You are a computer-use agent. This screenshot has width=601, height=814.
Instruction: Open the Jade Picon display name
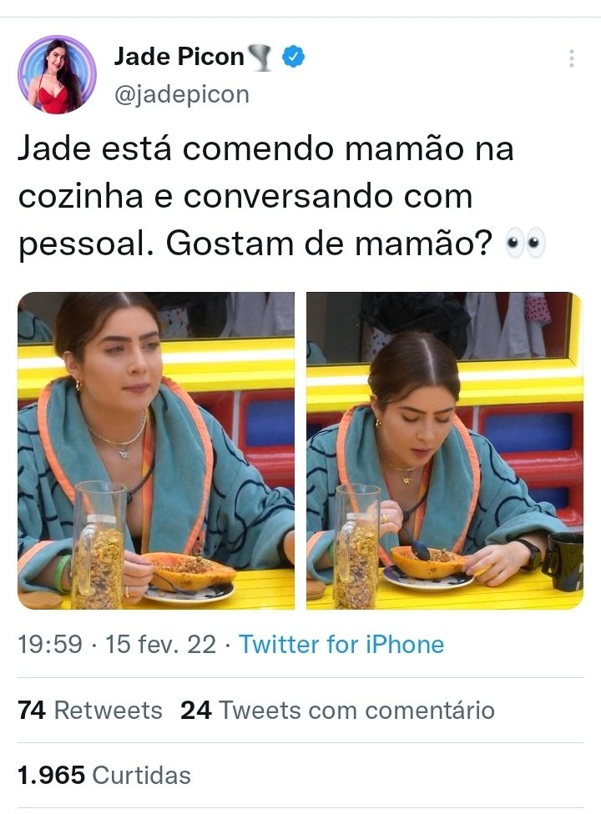click(179, 57)
